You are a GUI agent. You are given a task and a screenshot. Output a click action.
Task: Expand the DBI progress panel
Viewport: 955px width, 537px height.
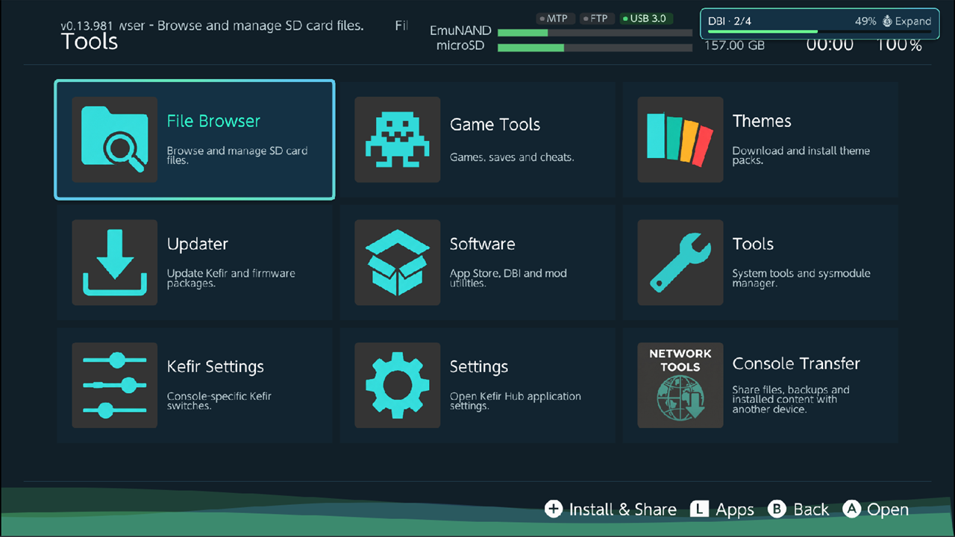click(x=907, y=22)
